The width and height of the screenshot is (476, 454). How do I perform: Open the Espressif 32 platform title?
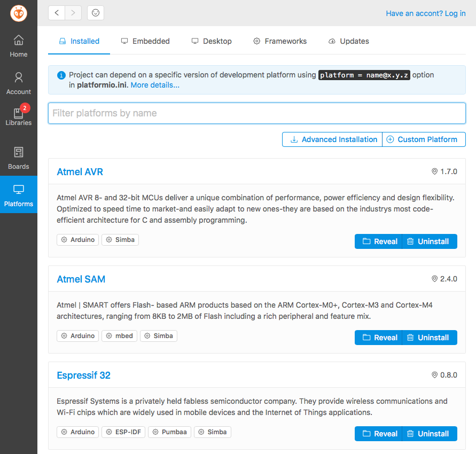pos(84,375)
